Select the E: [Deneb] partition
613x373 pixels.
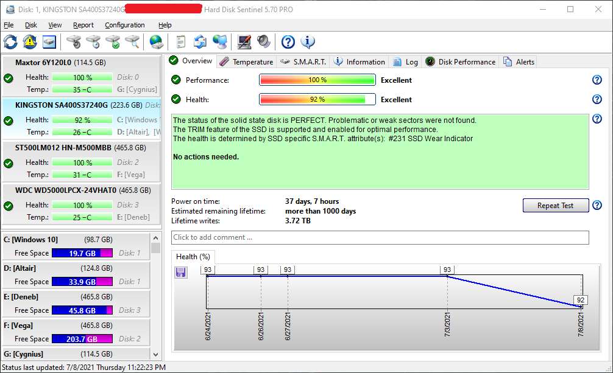click(x=76, y=304)
